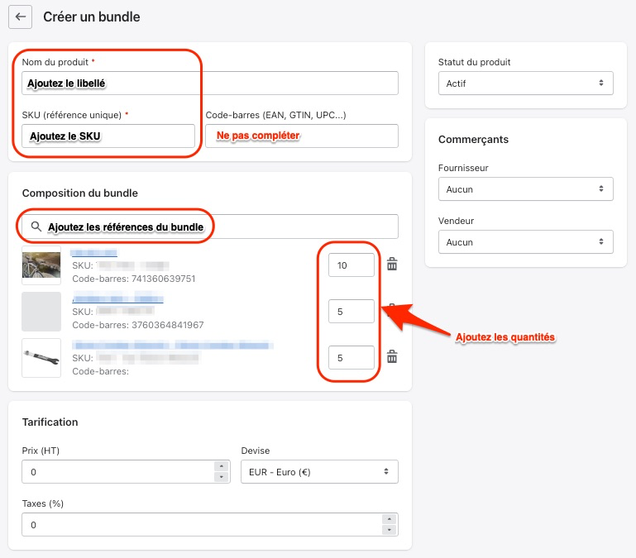This screenshot has width=636, height=558.
Task: Remove the third bundle item using trash icon
Action: (393, 357)
